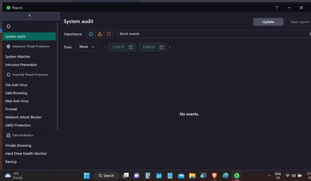Viewport: 311px width, 181px height.
Task: Click the start date field 1/29/23
Action: tap(122, 47)
